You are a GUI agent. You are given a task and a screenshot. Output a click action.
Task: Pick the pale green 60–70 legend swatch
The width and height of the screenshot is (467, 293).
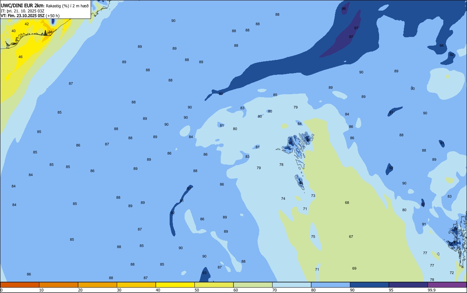253,285
